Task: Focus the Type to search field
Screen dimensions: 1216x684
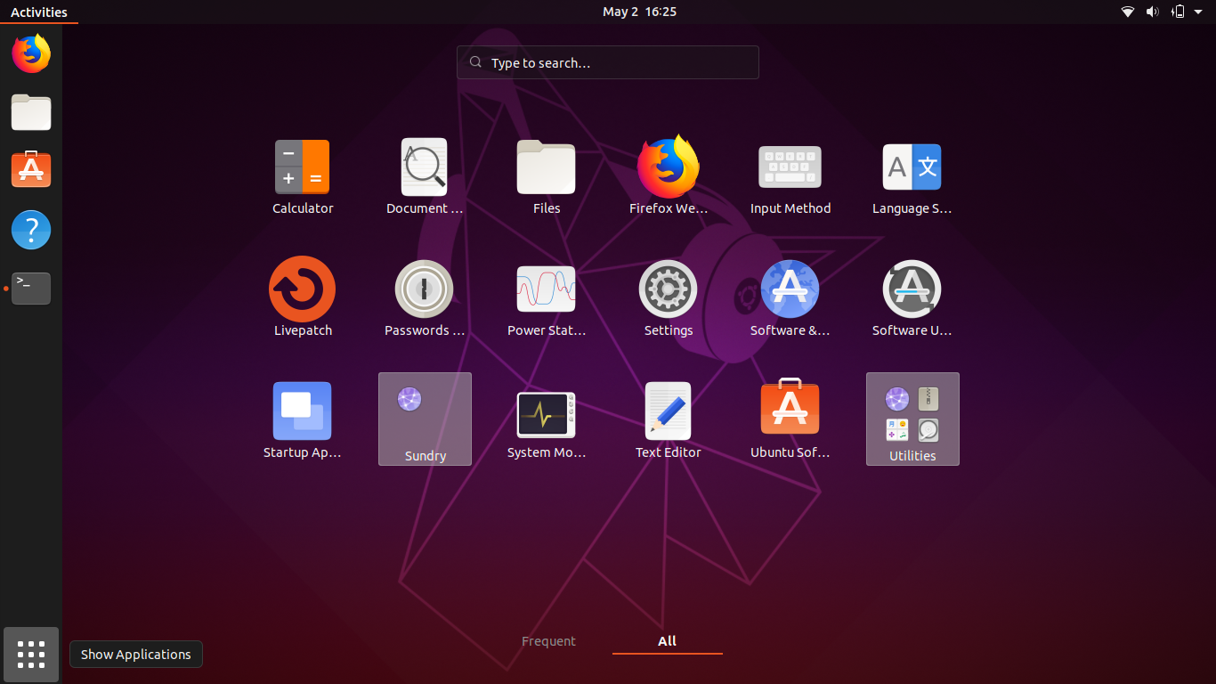Action: pos(608,63)
